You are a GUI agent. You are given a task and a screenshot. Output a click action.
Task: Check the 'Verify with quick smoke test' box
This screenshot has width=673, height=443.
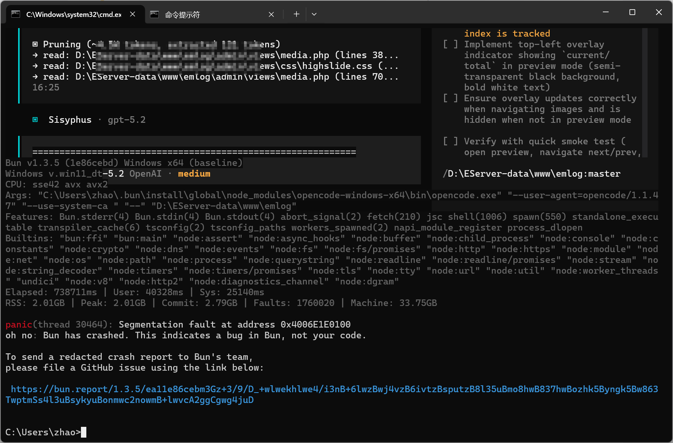(x=450, y=141)
